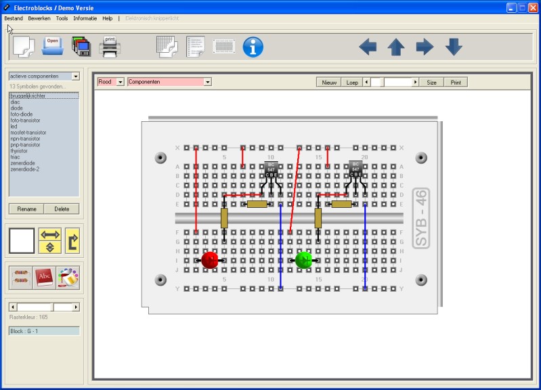Open the blue information icon

253,47
